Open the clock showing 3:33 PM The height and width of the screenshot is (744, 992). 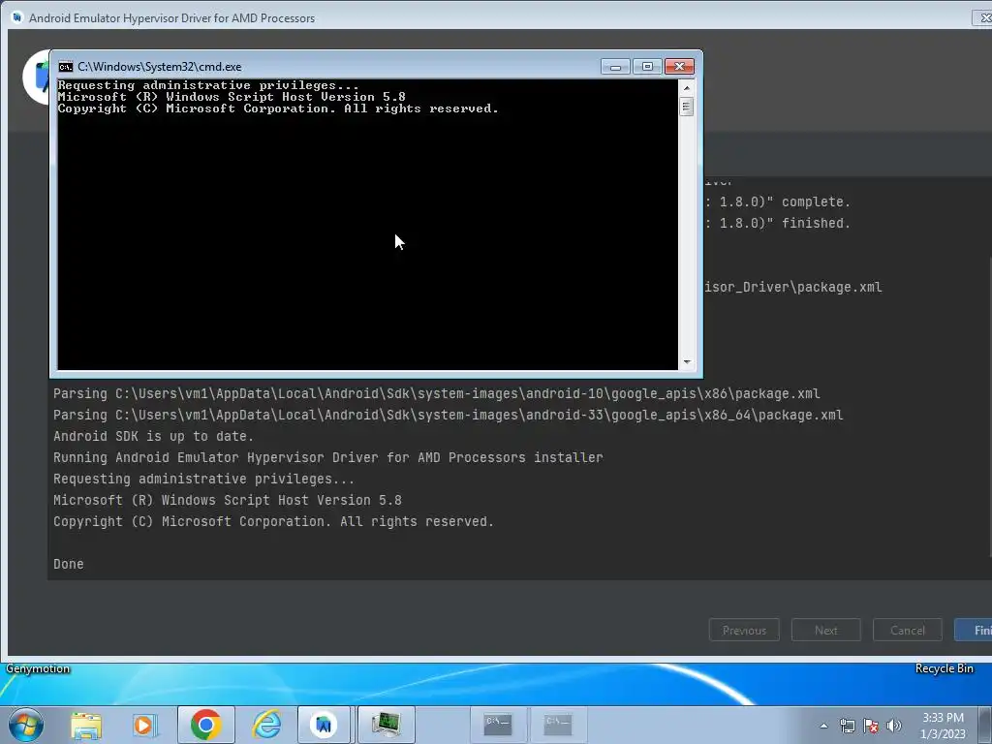(x=943, y=718)
